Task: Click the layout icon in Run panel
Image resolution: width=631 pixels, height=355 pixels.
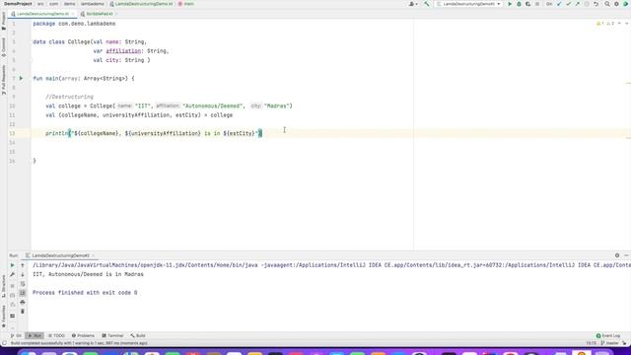Action: click(x=13, y=316)
